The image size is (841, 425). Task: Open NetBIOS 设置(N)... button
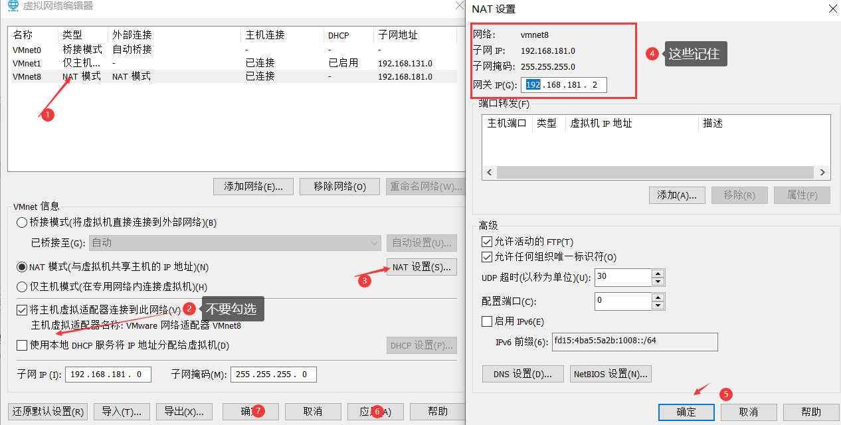pyautogui.click(x=610, y=374)
